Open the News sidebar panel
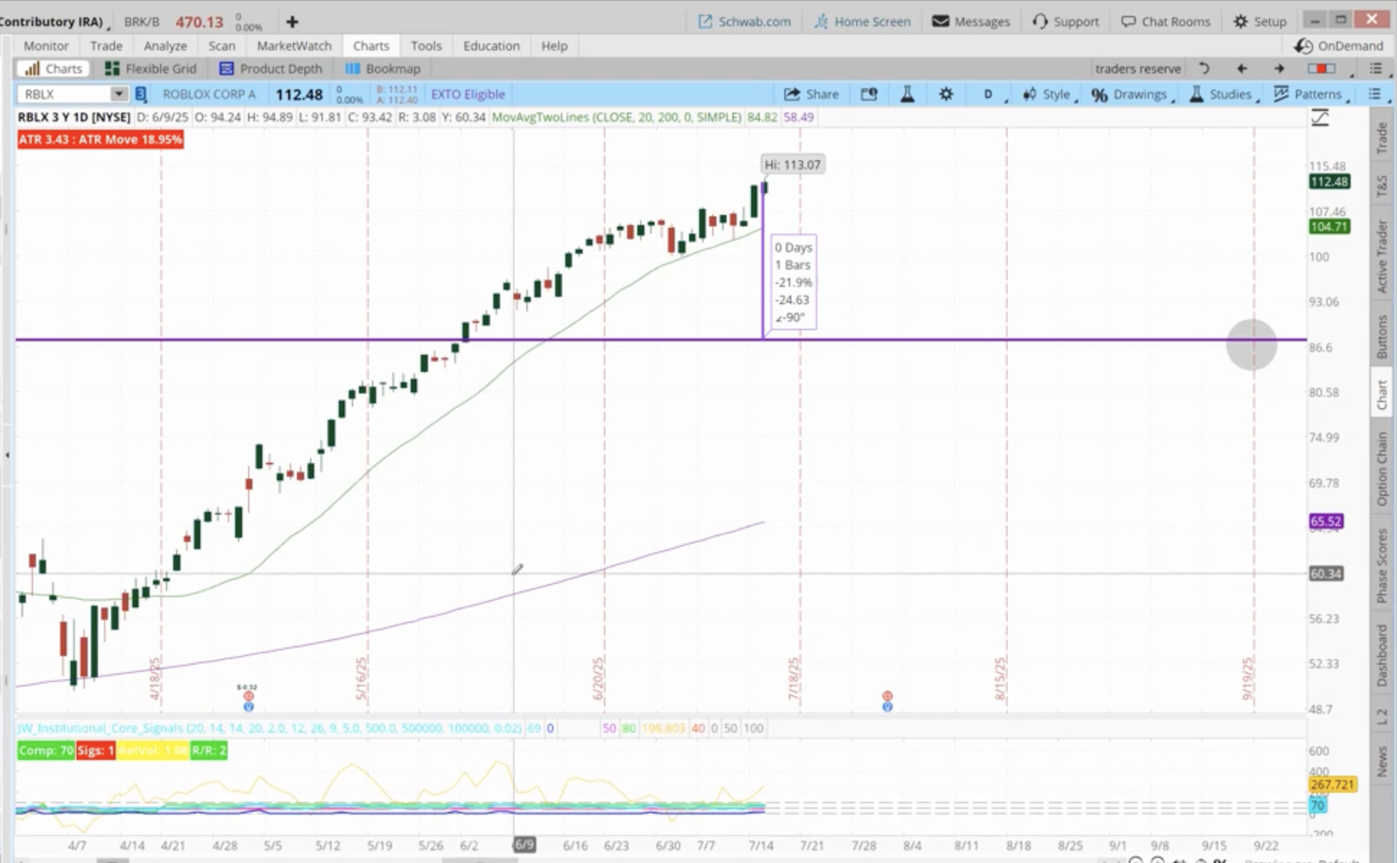1397x863 pixels. coord(1382,761)
